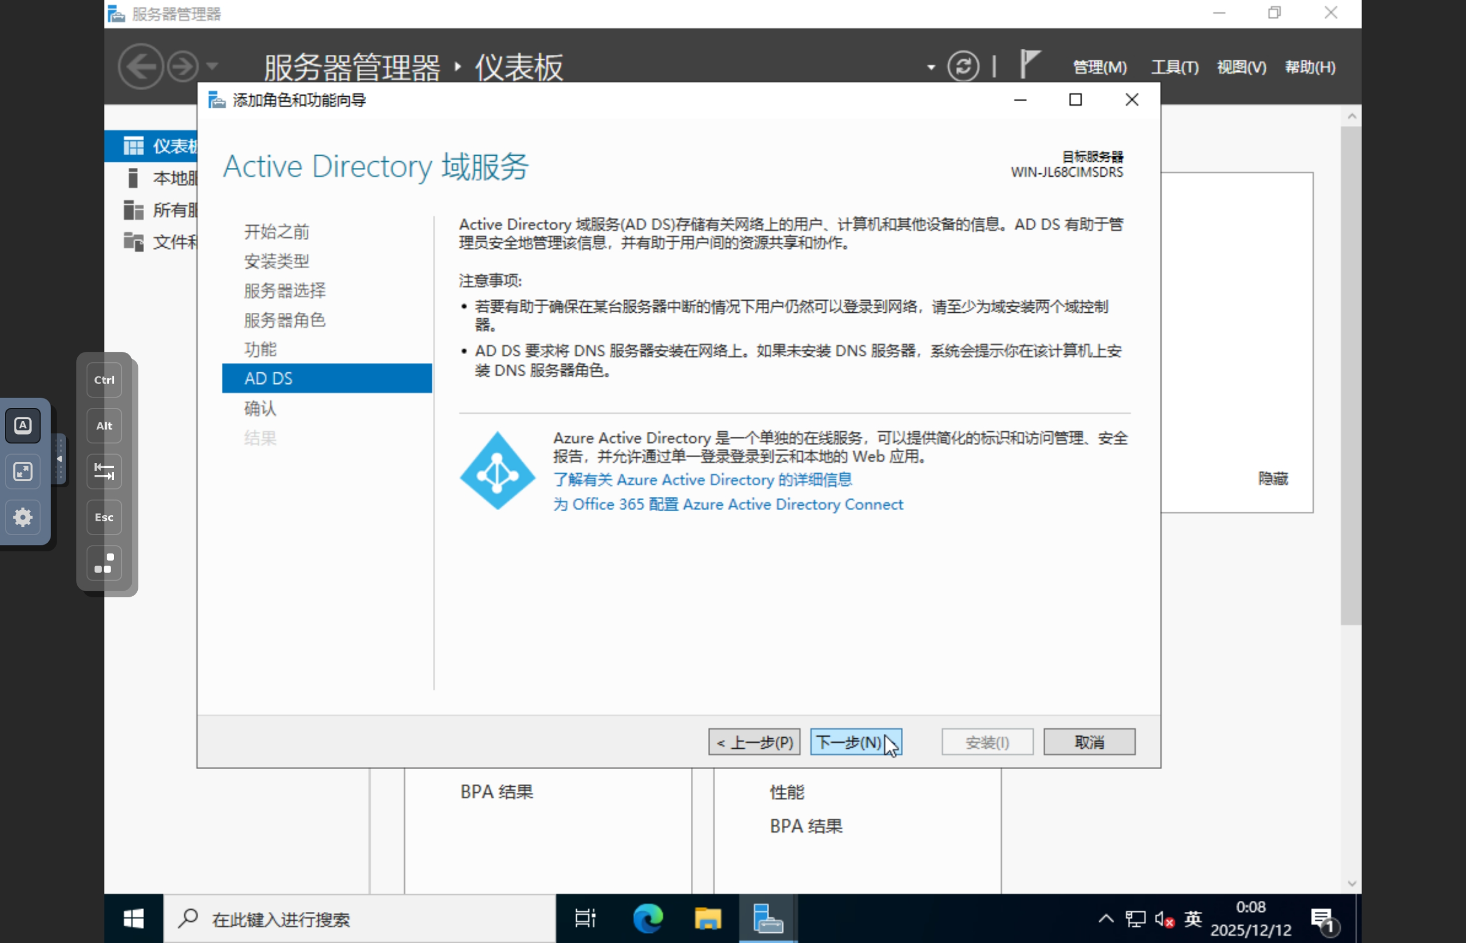Click the Task View taskbar icon
This screenshot has height=943, width=1466.
pyautogui.click(x=585, y=919)
